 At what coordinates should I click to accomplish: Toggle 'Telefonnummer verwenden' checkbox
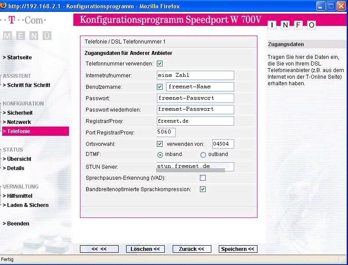[x=159, y=64]
